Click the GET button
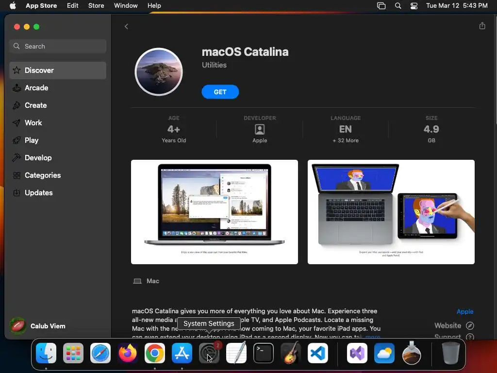The image size is (497, 373). click(220, 92)
